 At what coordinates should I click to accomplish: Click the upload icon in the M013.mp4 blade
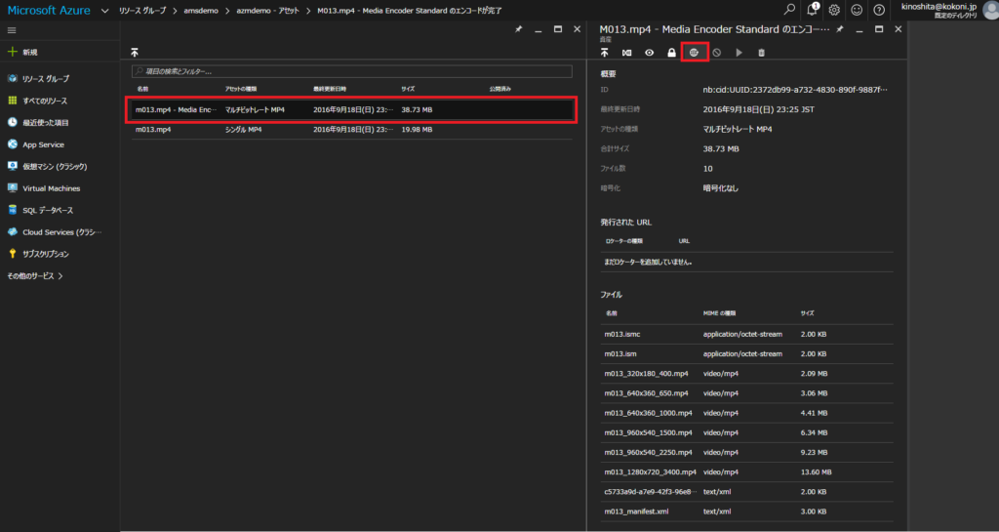[605, 52]
